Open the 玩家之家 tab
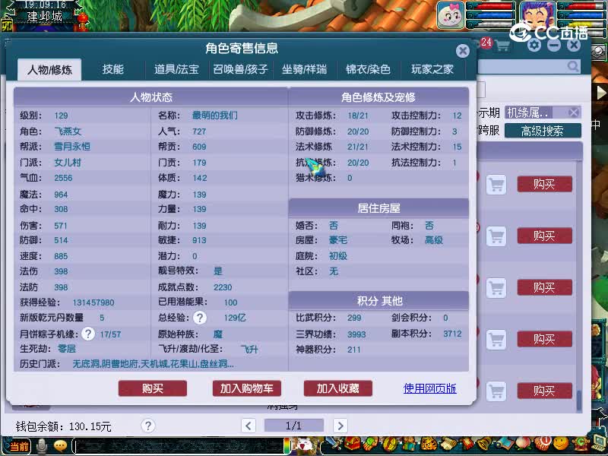The height and width of the screenshot is (456, 608). 432,70
